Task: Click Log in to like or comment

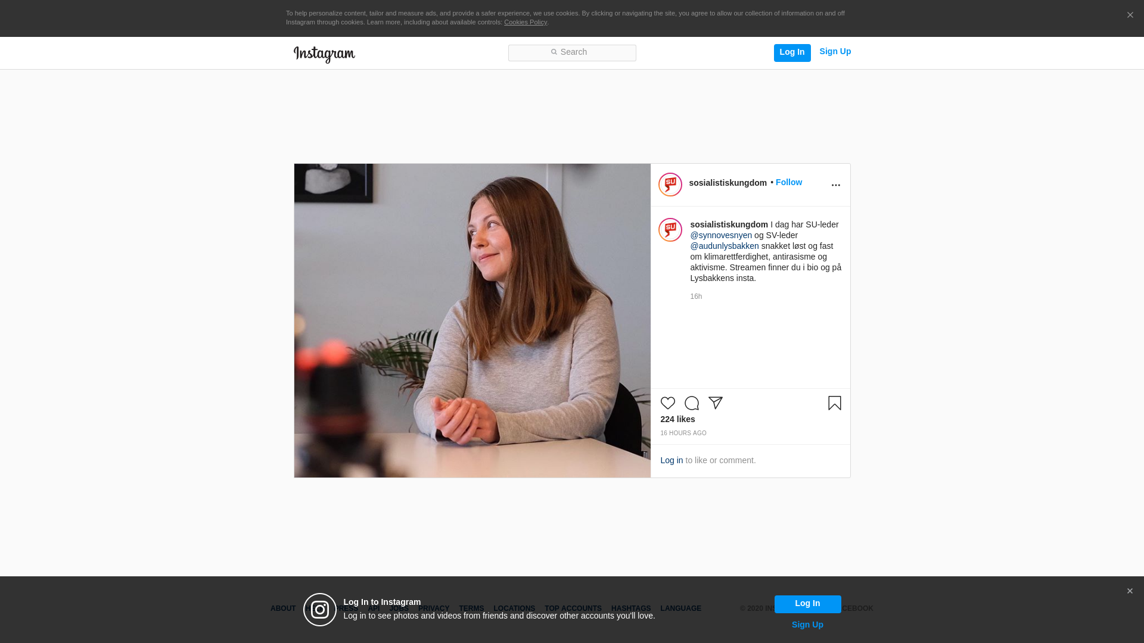Action: pos(672,460)
